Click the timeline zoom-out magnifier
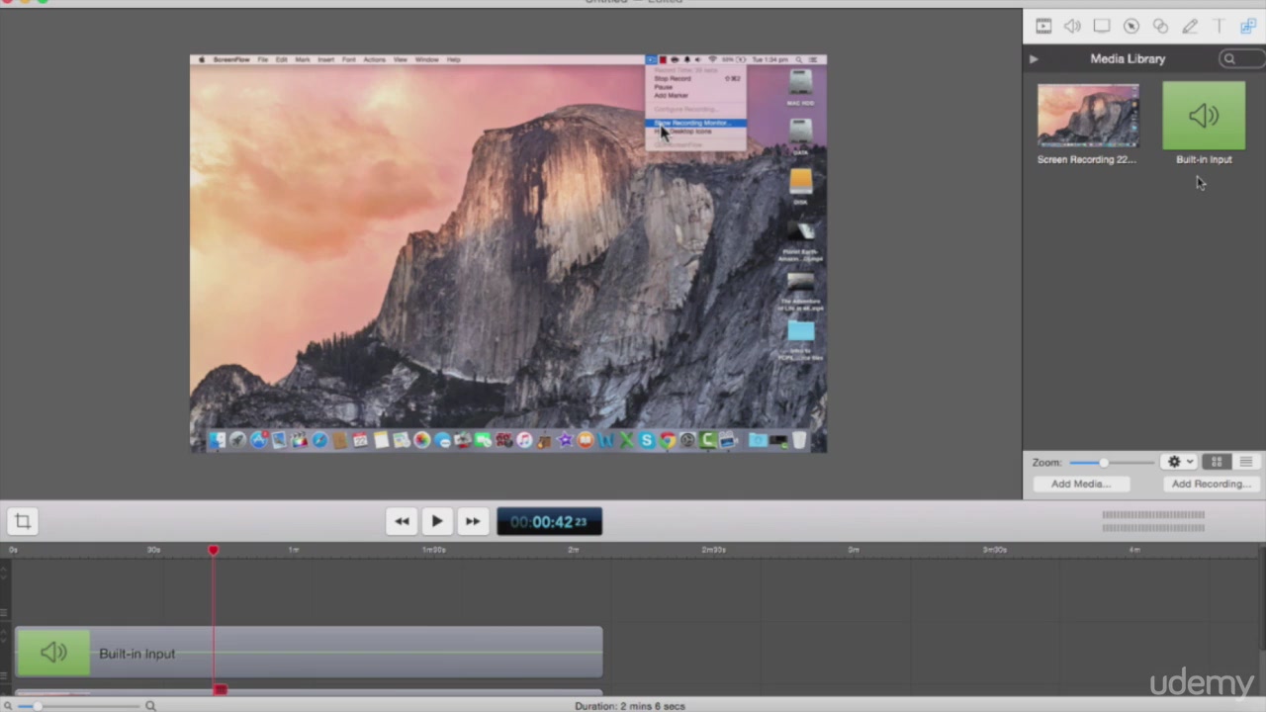 [x=8, y=706]
